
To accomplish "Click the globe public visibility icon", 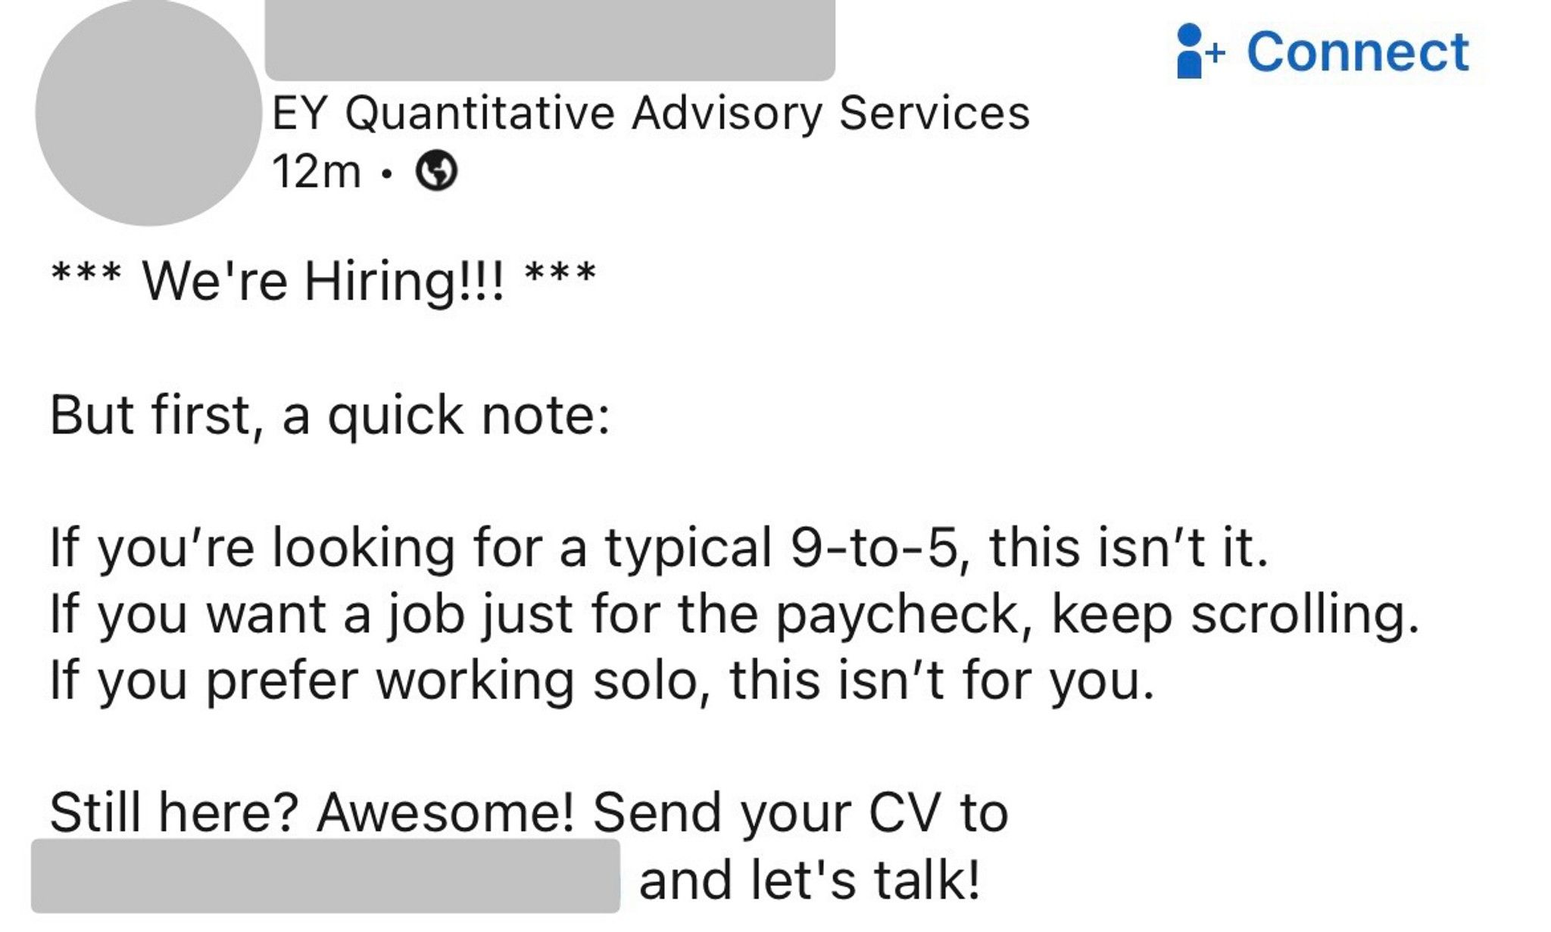I will click(438, 174).
